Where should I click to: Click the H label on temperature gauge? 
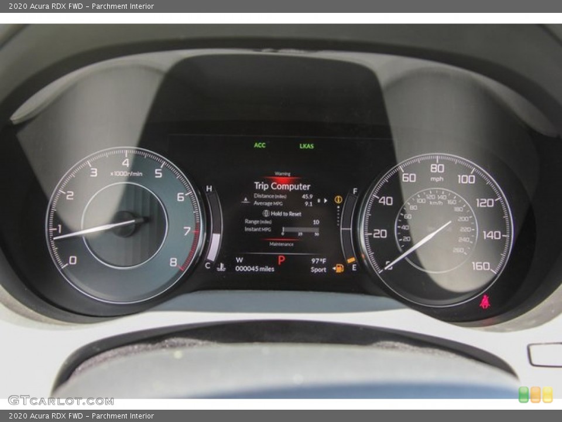click(x=209, y=188)
